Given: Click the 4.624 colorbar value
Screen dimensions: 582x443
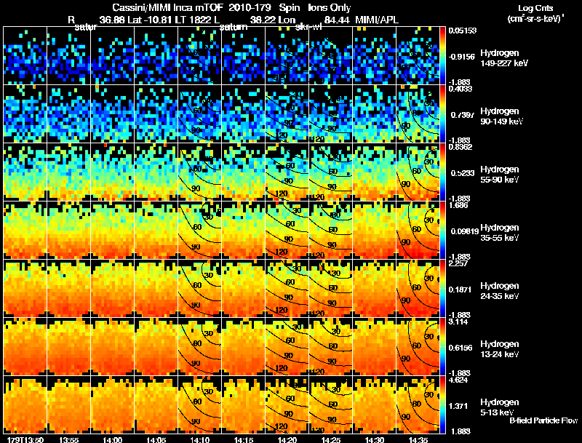Looking at the screenshot, I should [458, 380].
